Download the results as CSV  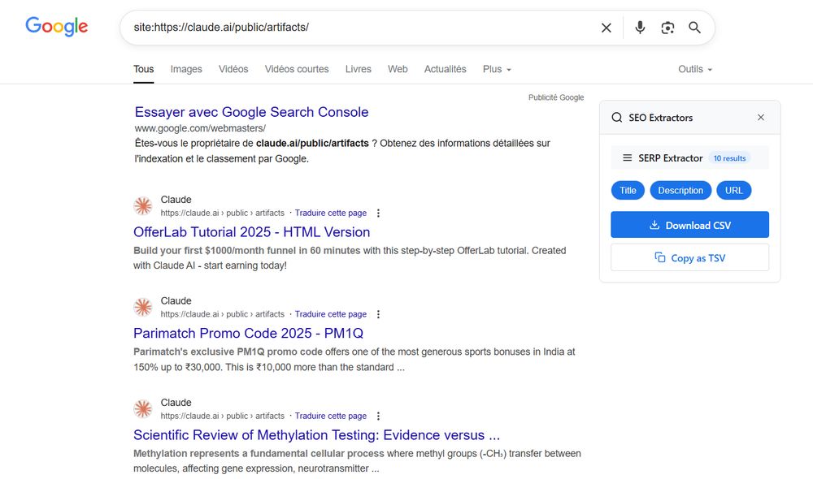(689, 226)
